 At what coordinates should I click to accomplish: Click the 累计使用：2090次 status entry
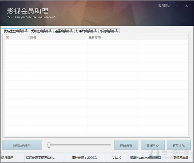tap(85, 158)
